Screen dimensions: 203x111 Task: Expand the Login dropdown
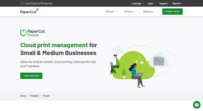click(151, 4)
